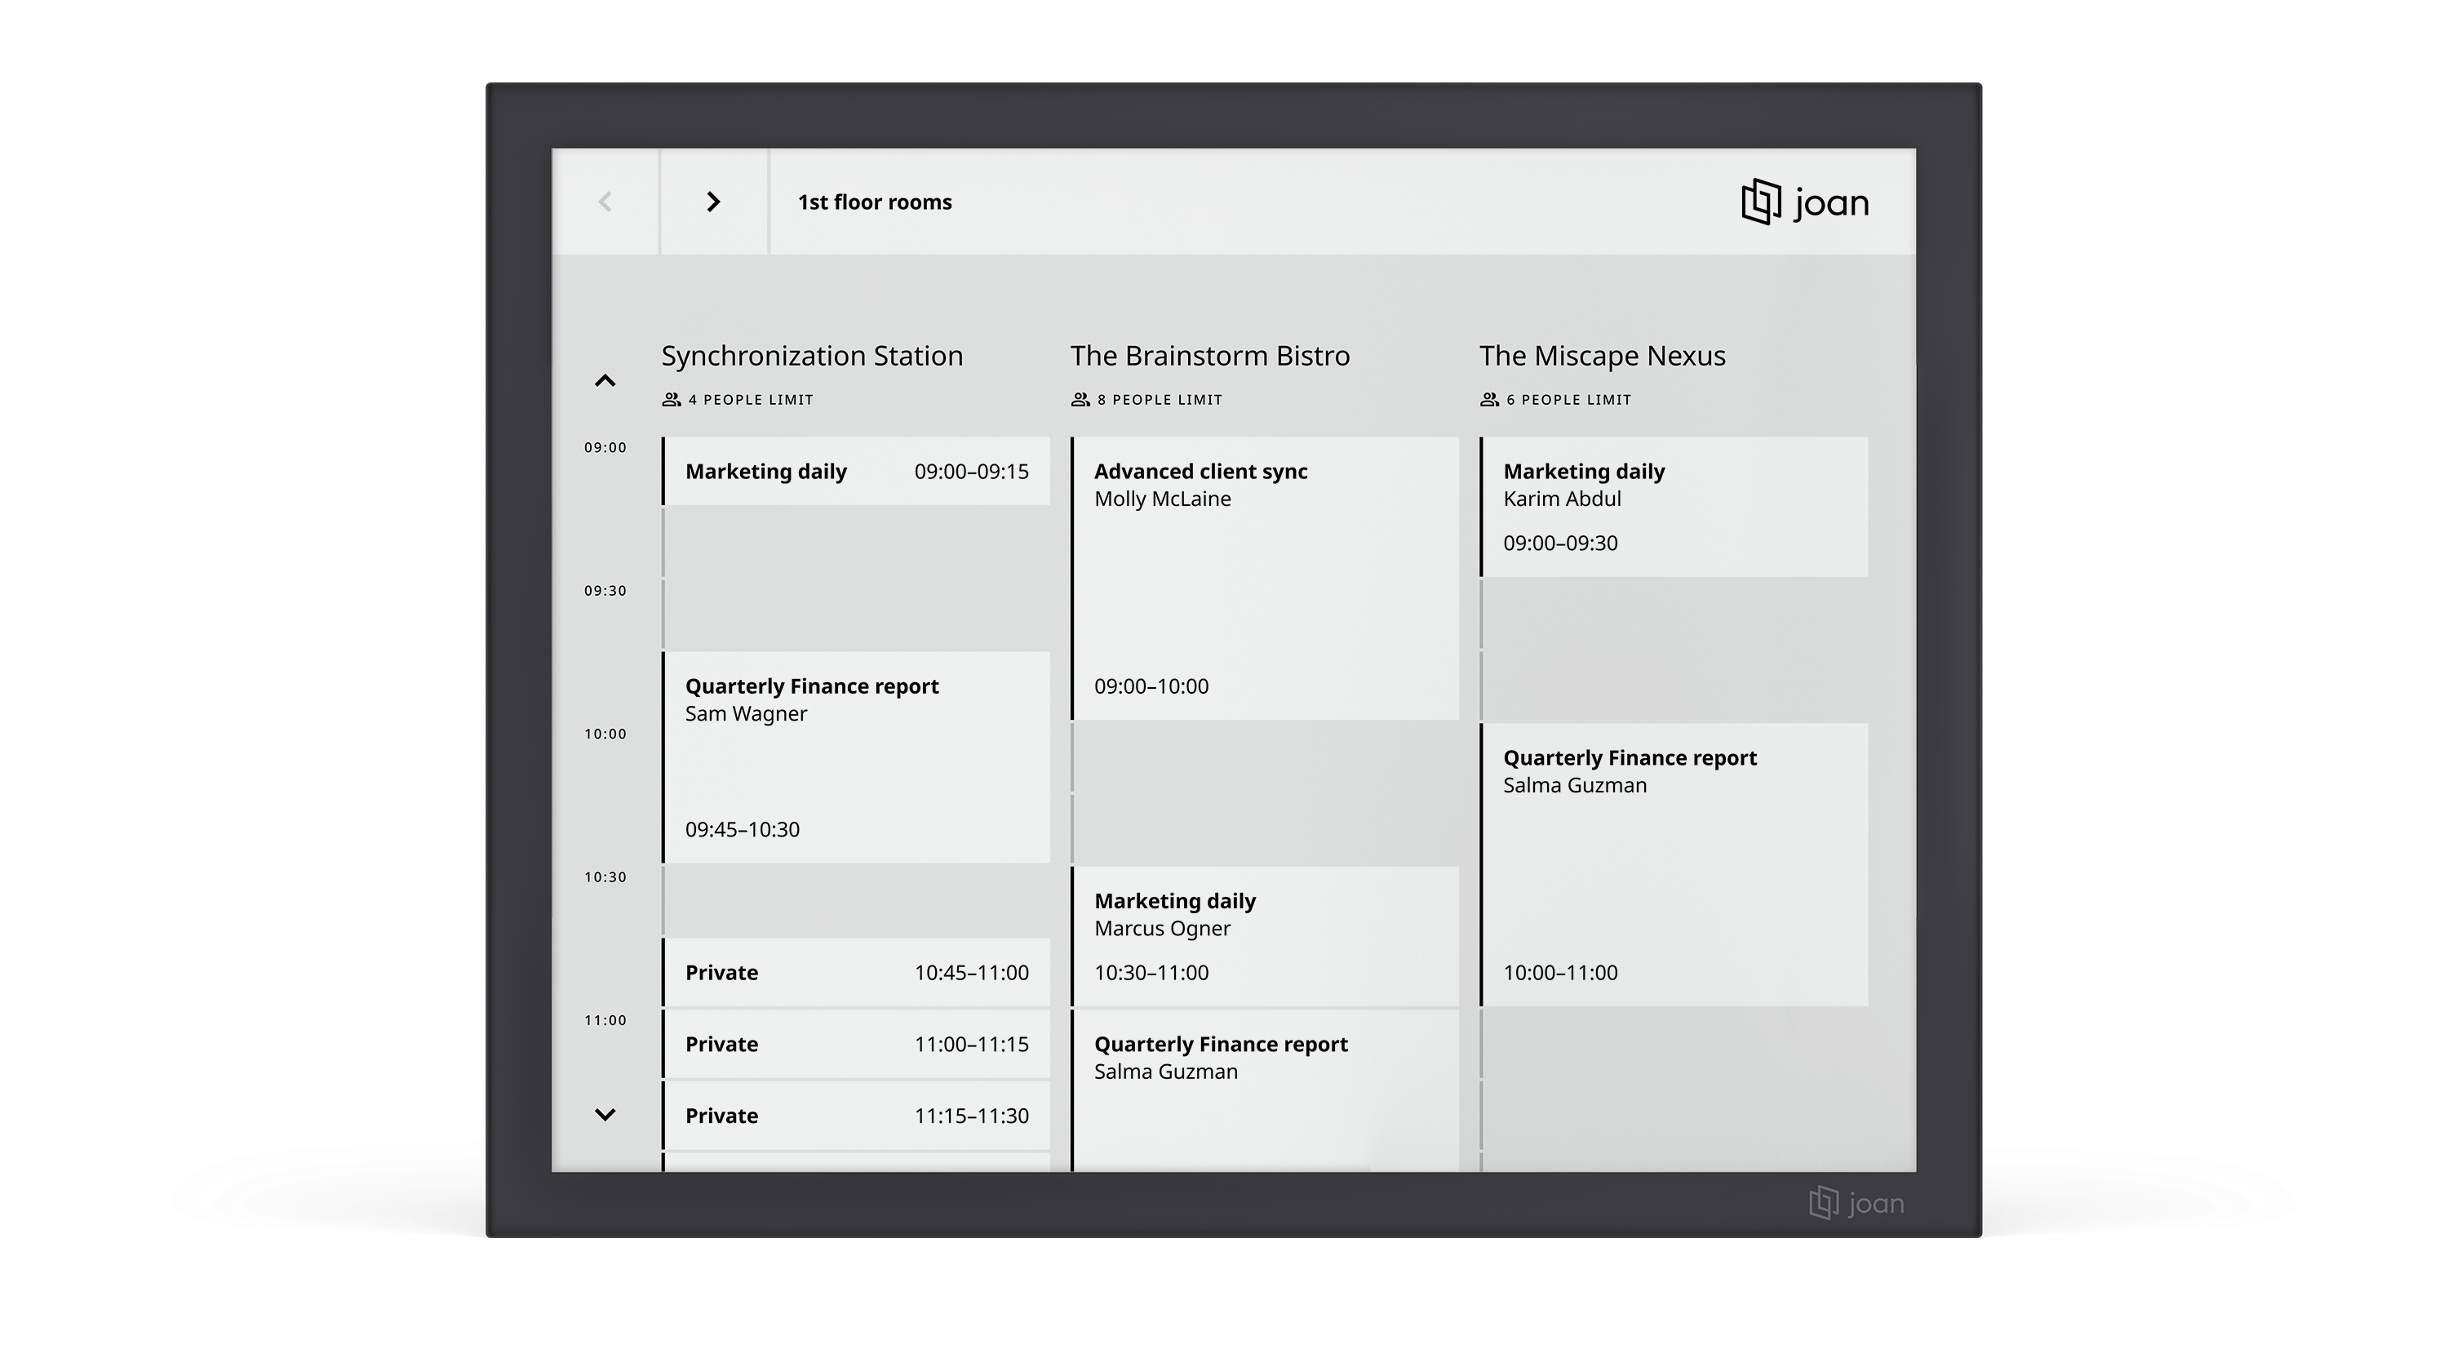Open Quarterly Finance report 10:00–11:00
This screenshot has width=2448, height=1367.
pos(1674,865)
